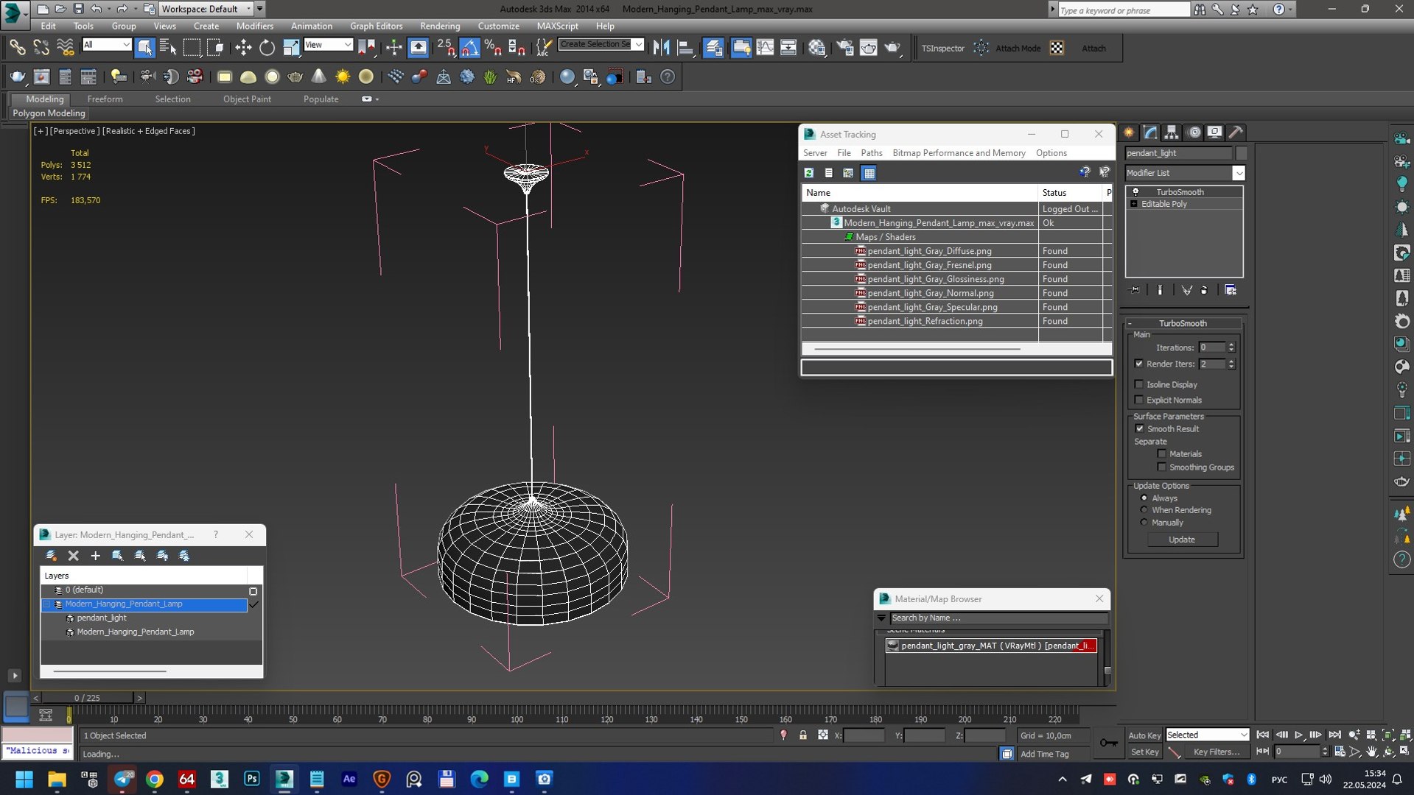Open the Modifier List dropdown
The image size is (1414, 795).
click(x=1238, y=173)
